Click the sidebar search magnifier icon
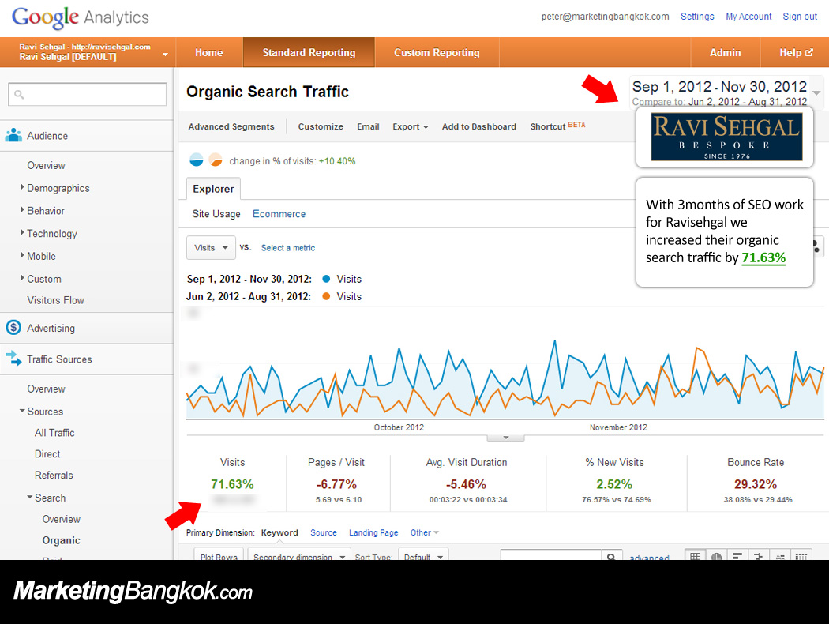Viewport: 829px width, 624px height. tap(19, 95)
